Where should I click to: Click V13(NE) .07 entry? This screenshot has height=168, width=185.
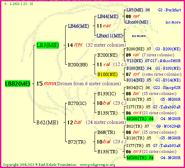(138, 61)
